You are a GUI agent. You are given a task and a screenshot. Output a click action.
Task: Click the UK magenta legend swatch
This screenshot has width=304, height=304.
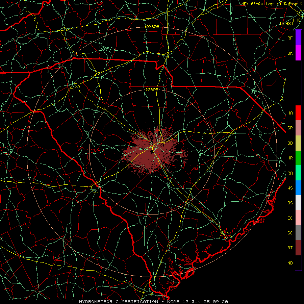[298, 53]
